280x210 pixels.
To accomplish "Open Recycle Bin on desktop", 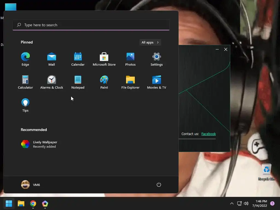I will 266,172.
